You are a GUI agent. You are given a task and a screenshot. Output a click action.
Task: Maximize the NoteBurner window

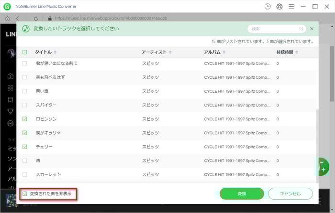click(x=315, y=7)
